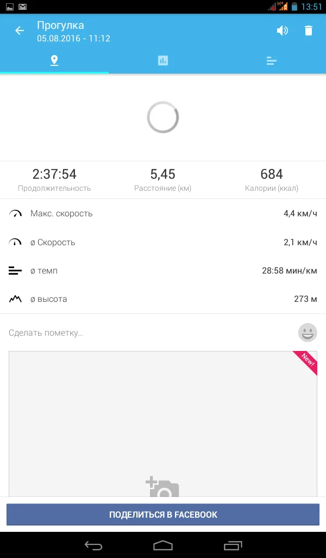Tap the back arrow in header

pyautogui.click(x=20, y=31)
